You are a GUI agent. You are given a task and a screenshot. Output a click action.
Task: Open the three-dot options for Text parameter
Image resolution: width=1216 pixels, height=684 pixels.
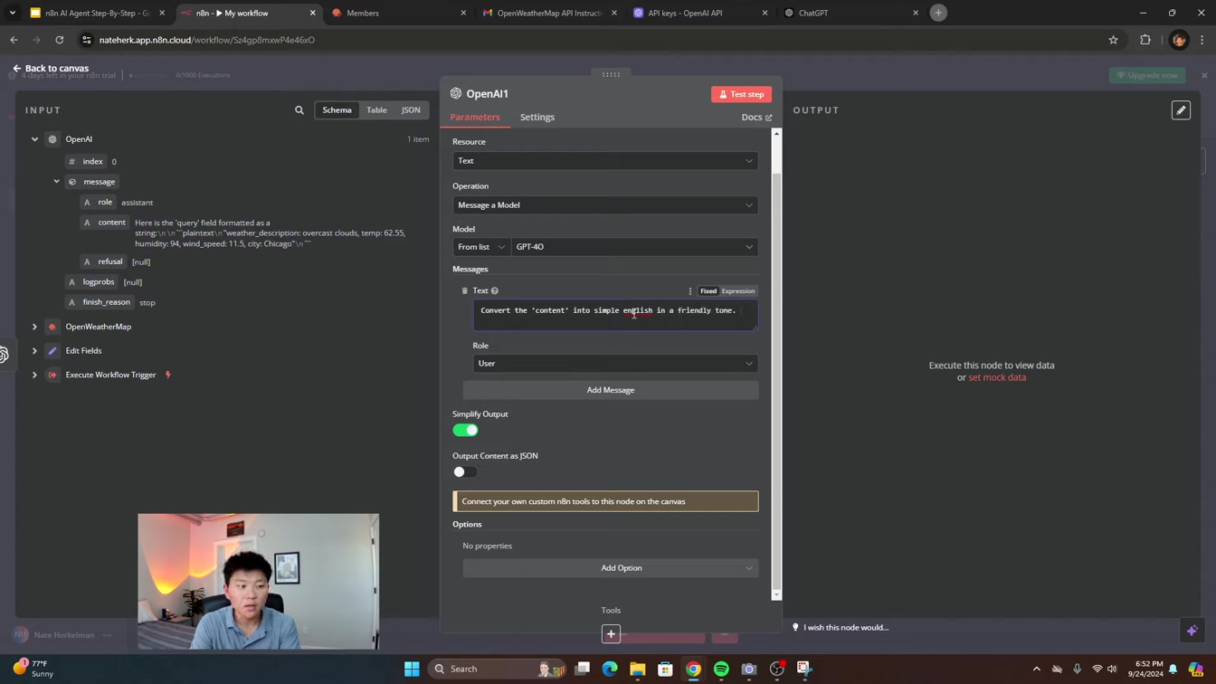[x=690, y=291]
